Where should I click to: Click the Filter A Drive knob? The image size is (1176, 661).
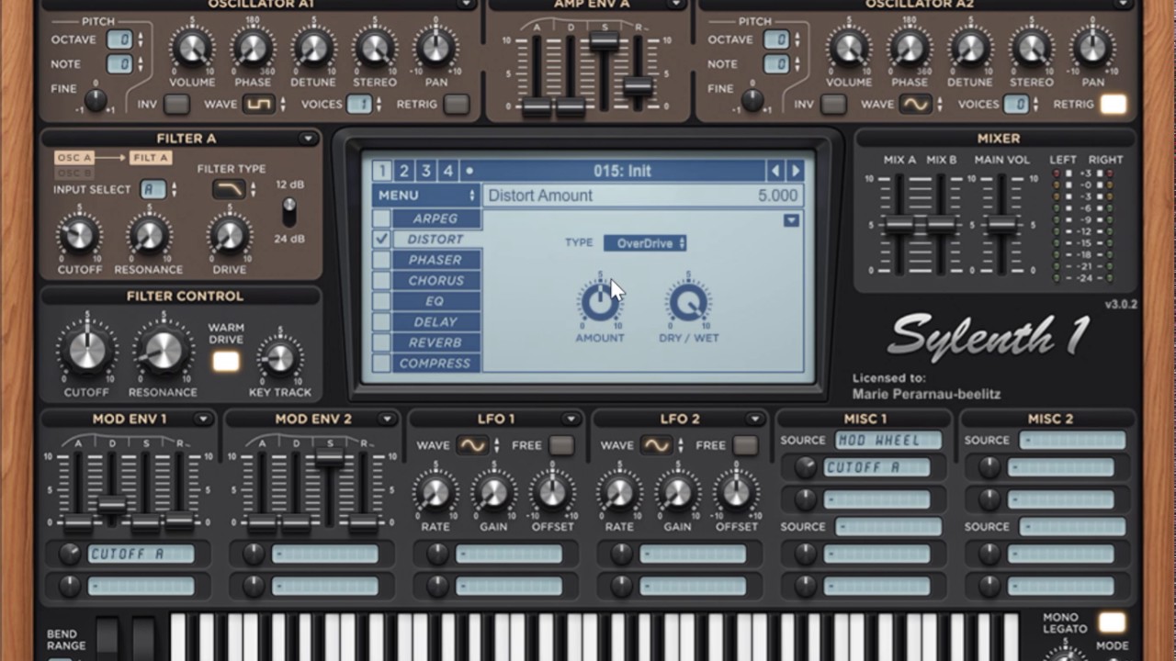tap(229, 235)
